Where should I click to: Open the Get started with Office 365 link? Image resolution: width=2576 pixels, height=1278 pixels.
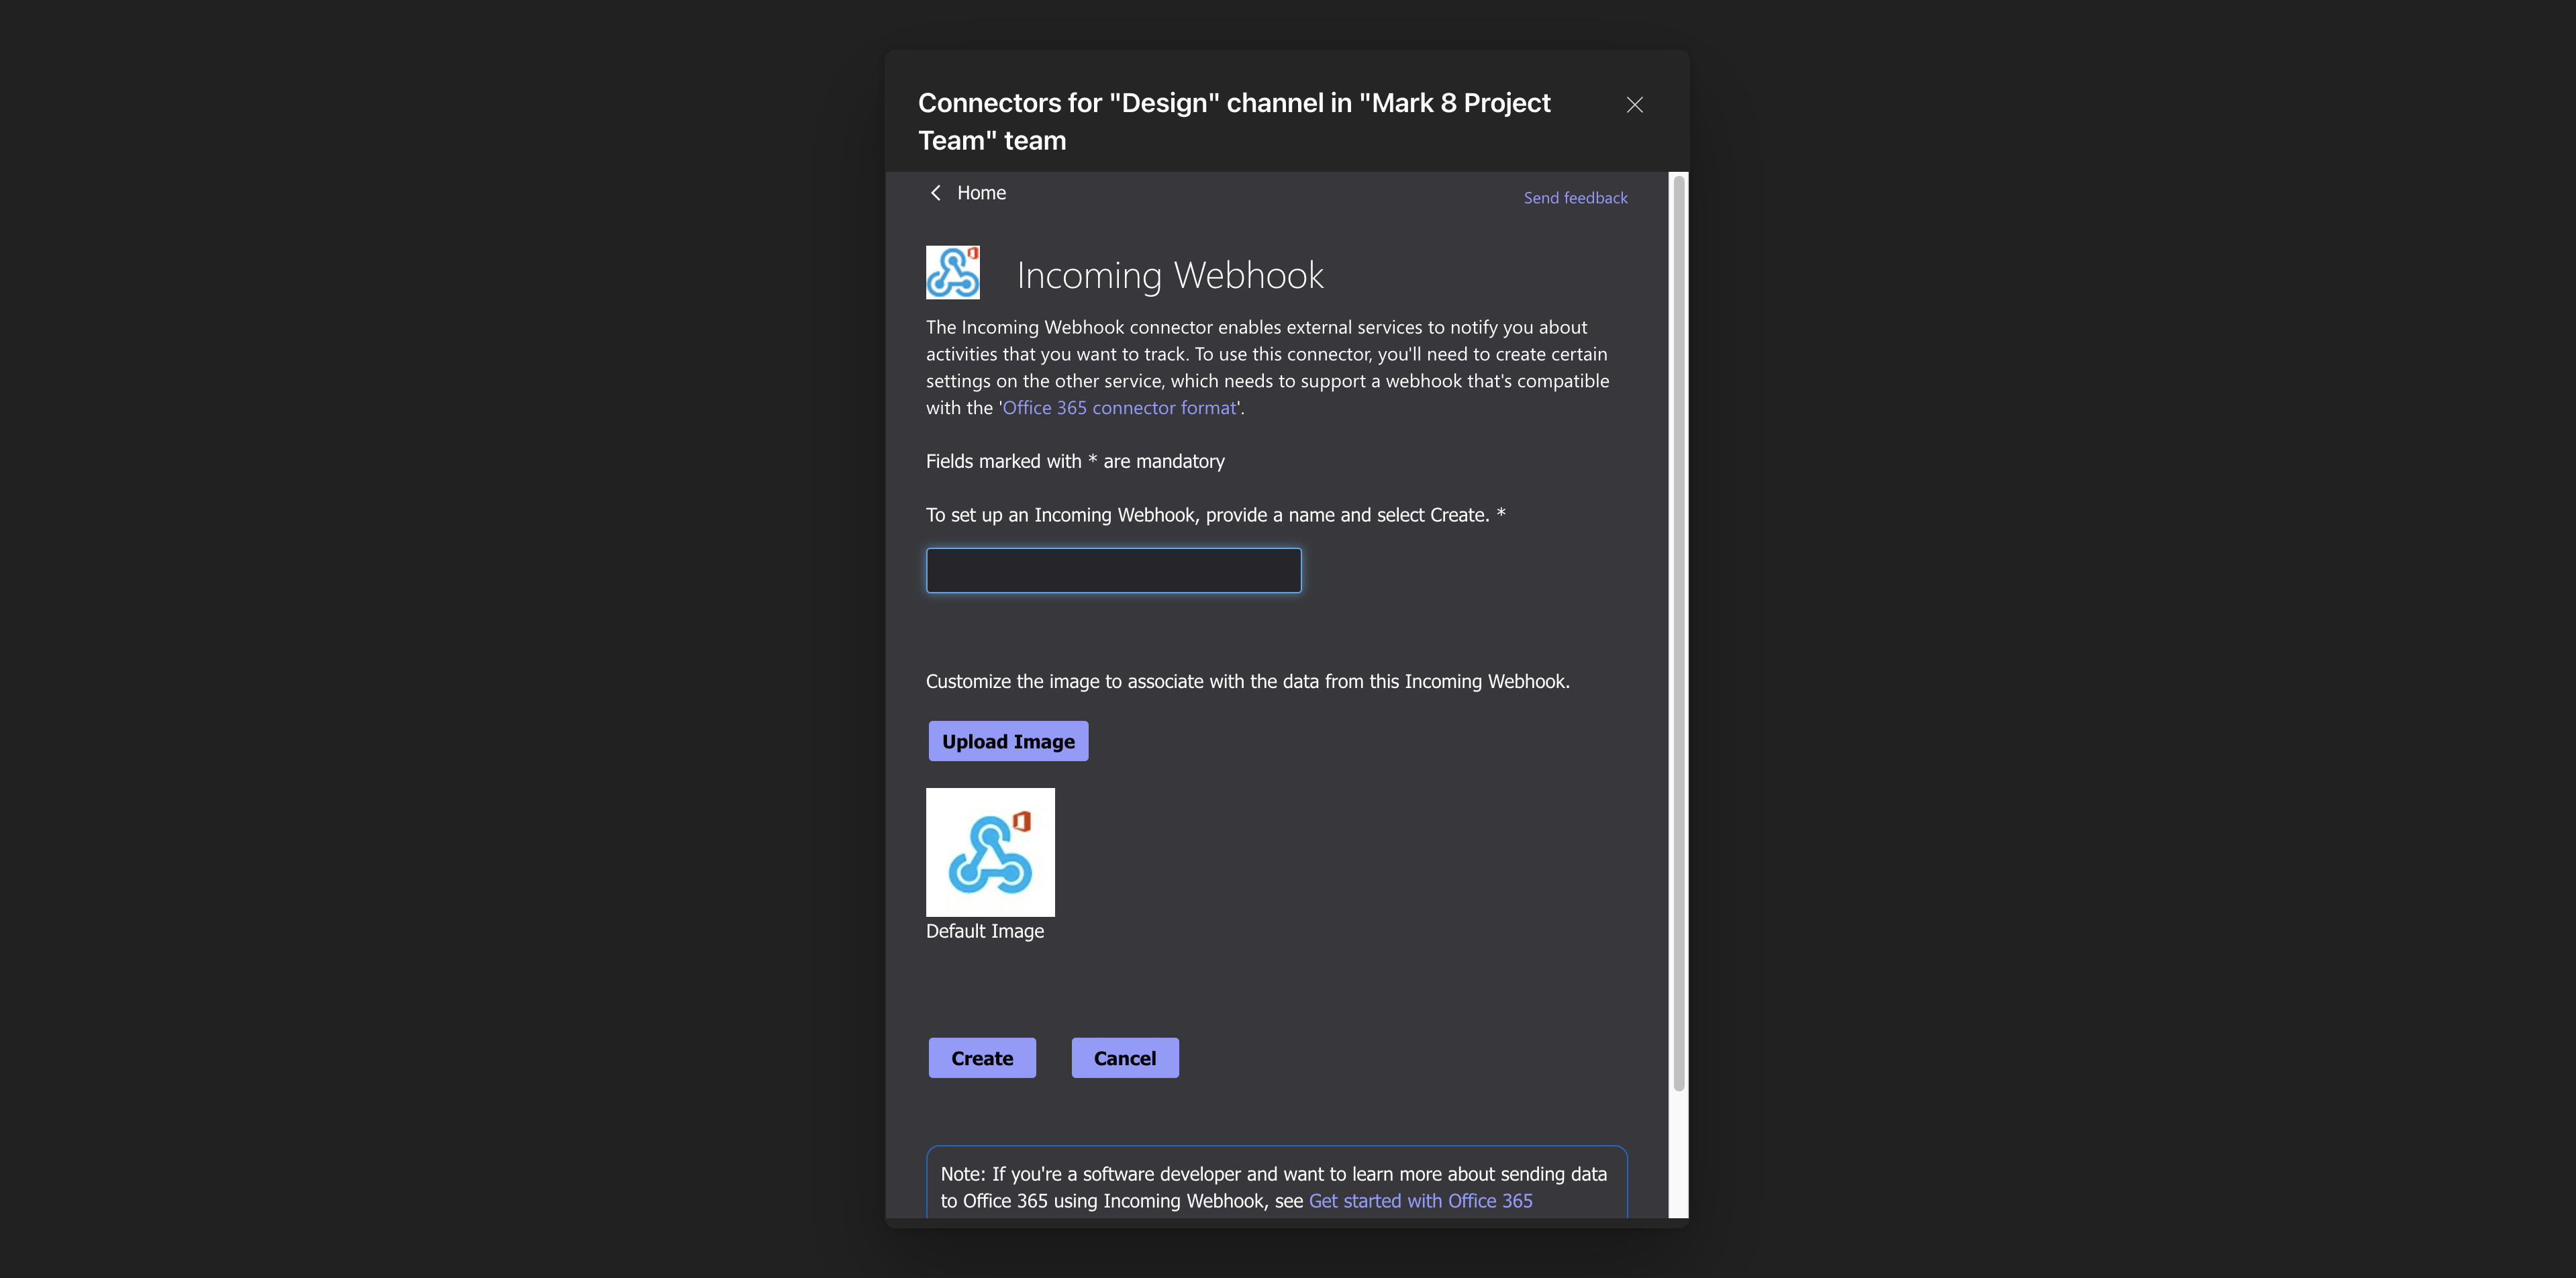pyautogui.click(x=1420, y=1201)
